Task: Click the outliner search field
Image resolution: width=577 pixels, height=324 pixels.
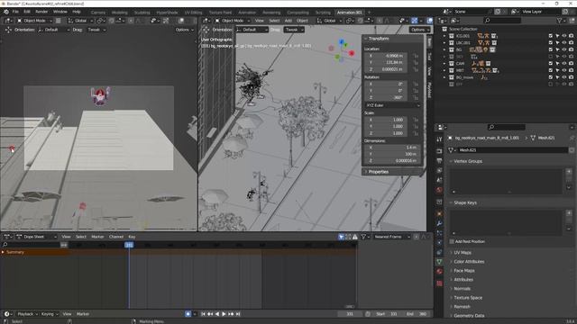Action: (x=502, y=21)
